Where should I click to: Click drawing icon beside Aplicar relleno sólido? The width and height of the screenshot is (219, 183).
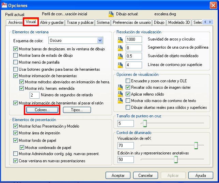click(x=120, y=94)
